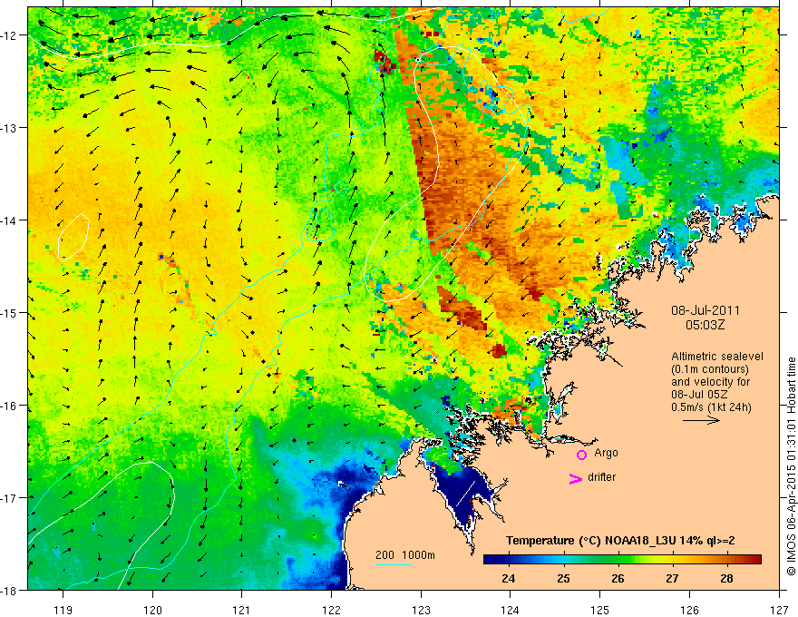Click the 'Argo' legend label
798x617 pixels.
click(606, 453)
